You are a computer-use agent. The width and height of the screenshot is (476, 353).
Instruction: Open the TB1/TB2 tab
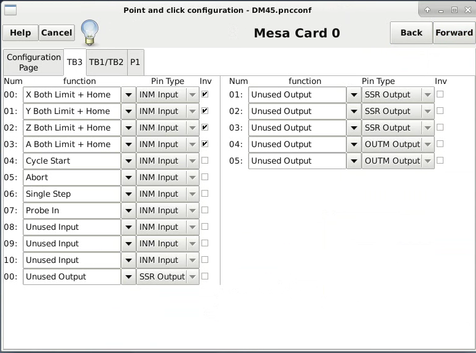coord(106,62)
